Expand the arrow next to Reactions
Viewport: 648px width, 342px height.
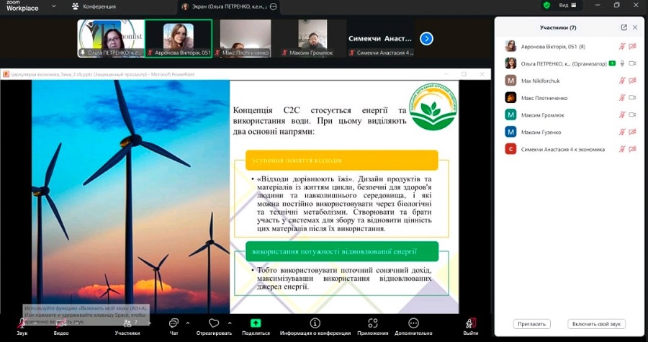(228, 322)
